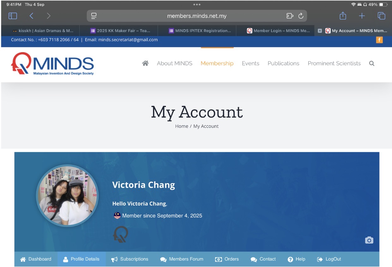Click the Facebook icon in top bar
This screenshot has height=267, width=392.
point(379,40)
